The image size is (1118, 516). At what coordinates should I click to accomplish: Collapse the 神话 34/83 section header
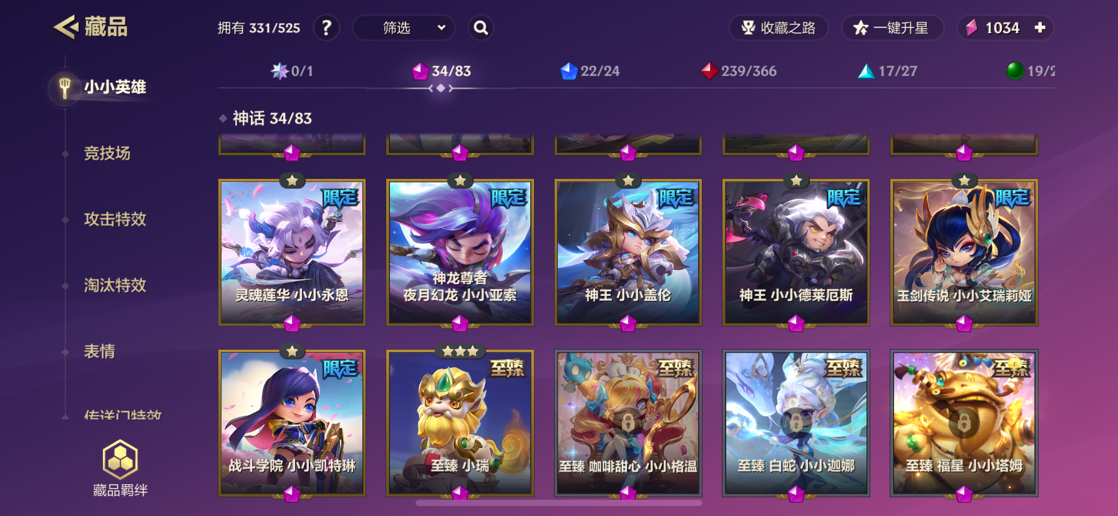click(266, 118)
